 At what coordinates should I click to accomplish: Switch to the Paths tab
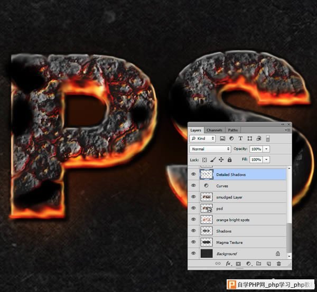click(x=232, y=130)
